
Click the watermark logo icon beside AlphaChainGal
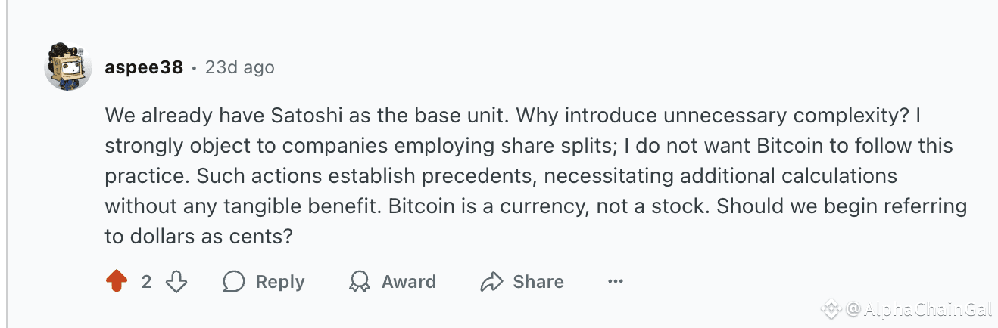point(831,308)
